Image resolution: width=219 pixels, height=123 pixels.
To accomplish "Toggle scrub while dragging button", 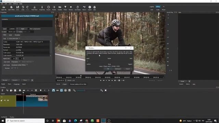I will (57, 90).
